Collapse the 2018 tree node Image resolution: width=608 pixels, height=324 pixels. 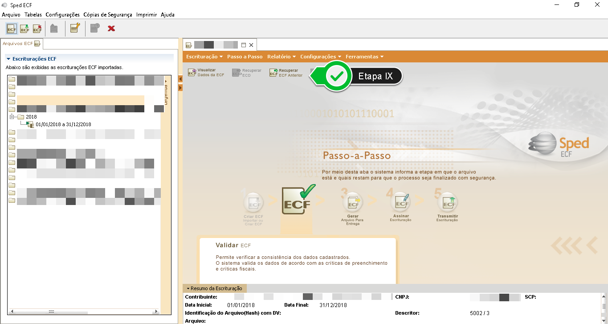point(12,117)
